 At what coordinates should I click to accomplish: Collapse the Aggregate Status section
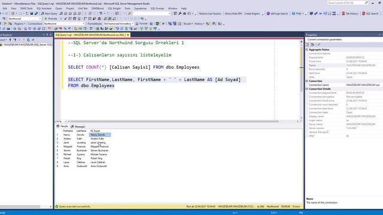[307, 50]
